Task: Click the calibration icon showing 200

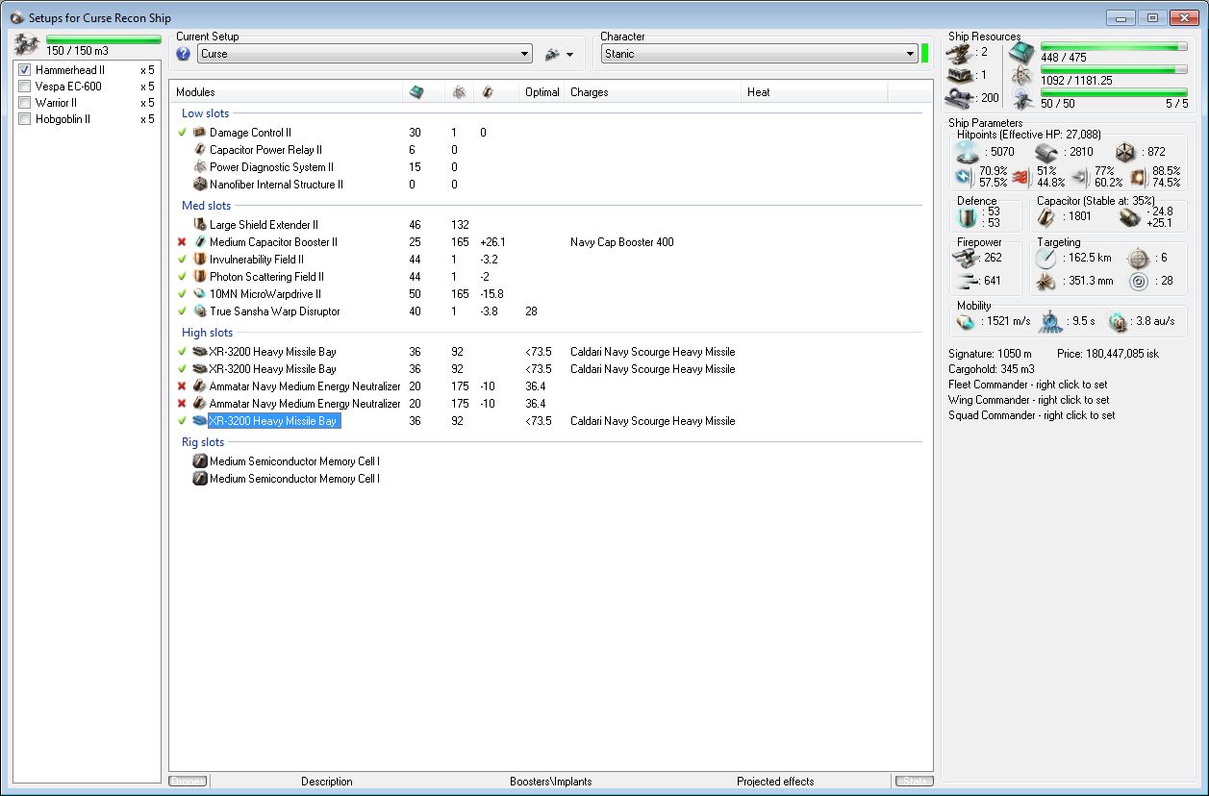Action: point(960,97)
